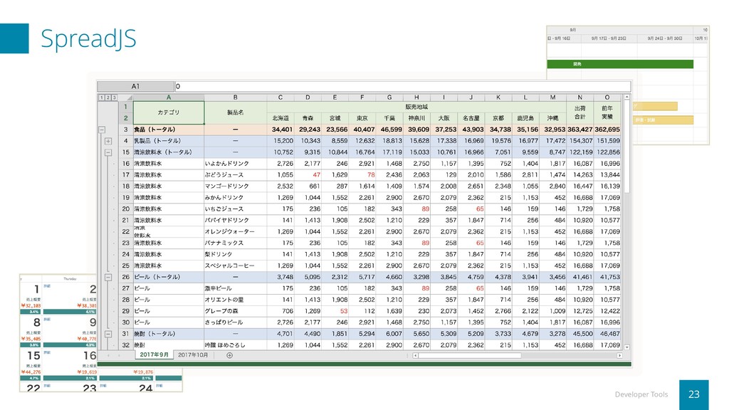Click the horizontal scrollbar thumb
Image resolution: width=729 pixels, height=410 pixels.
(x=470, y=355)
